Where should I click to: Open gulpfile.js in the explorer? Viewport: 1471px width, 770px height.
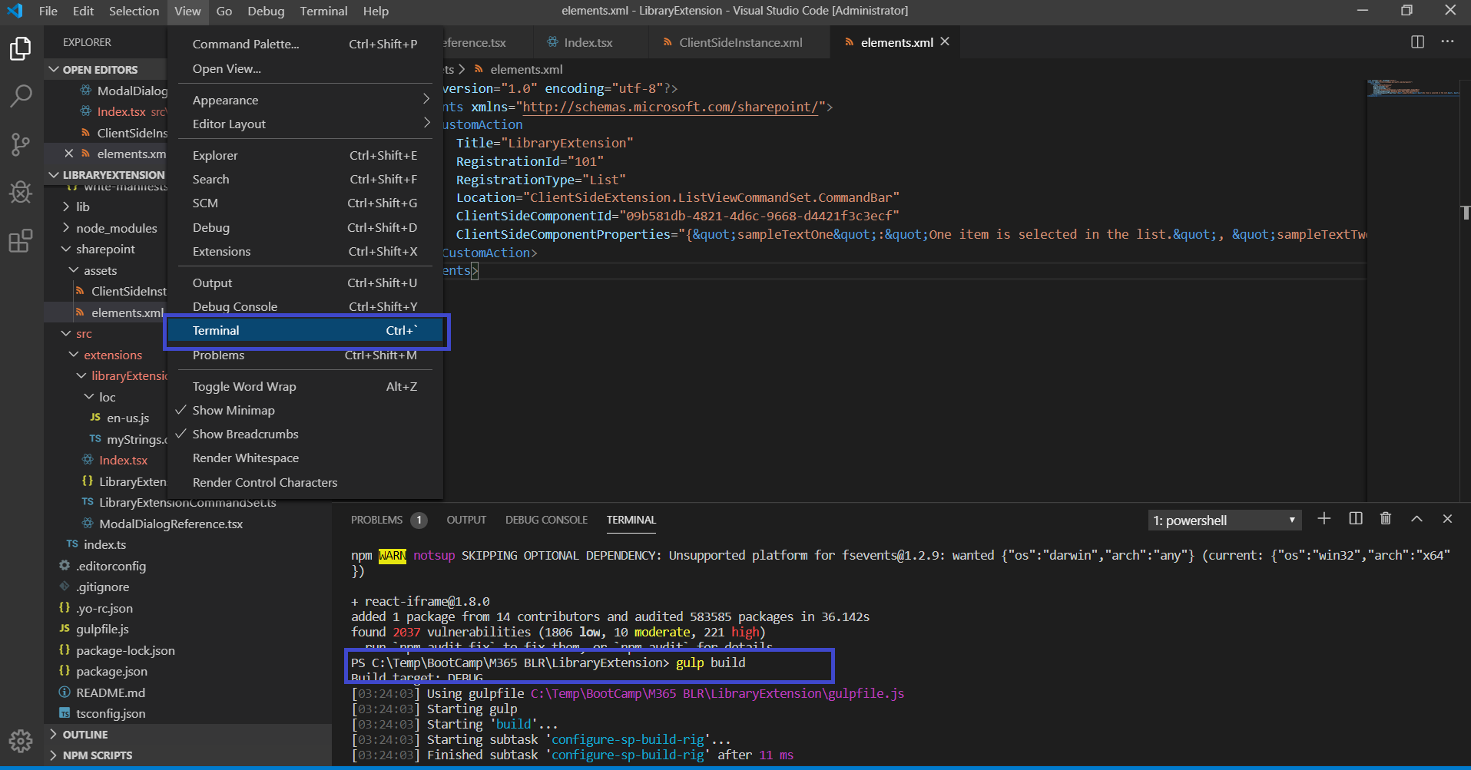(x=102, y=629)
